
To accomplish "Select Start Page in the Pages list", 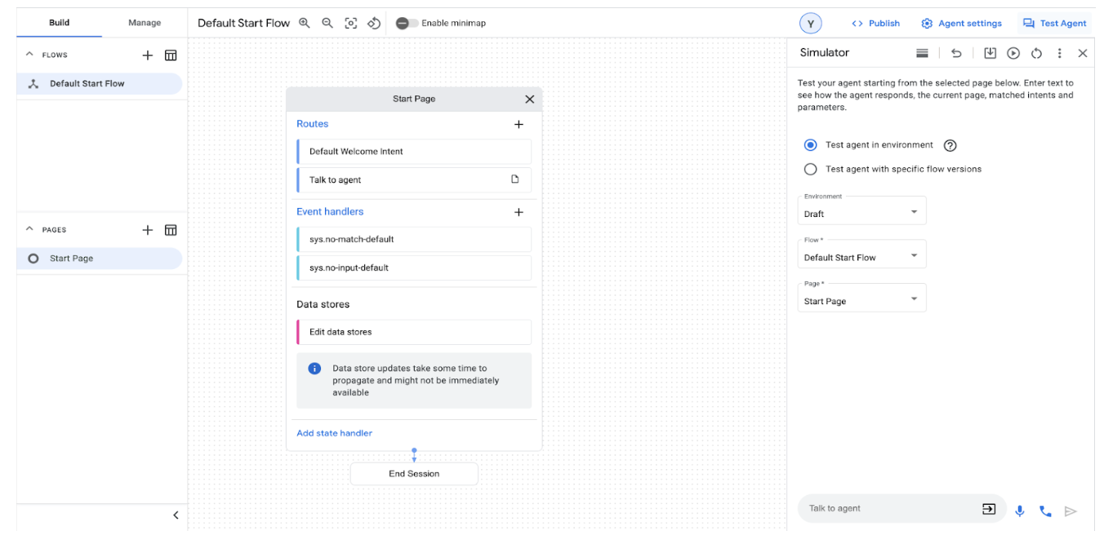I will (x=100, y=259).
